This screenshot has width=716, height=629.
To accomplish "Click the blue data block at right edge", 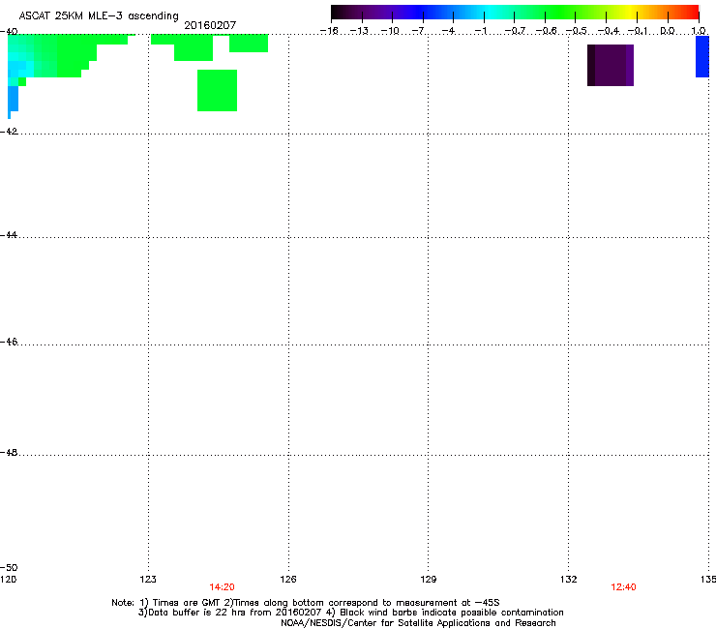I will pos(702,57).
